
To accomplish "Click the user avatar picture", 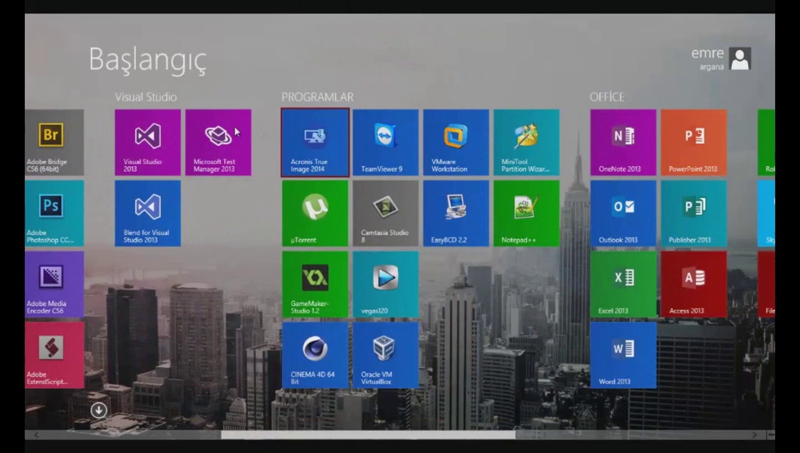I will (740, 59).
